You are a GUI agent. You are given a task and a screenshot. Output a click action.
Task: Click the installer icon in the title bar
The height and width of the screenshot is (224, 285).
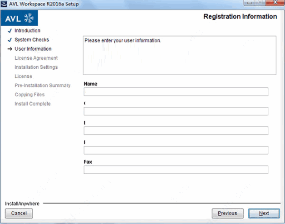point(5,4)
